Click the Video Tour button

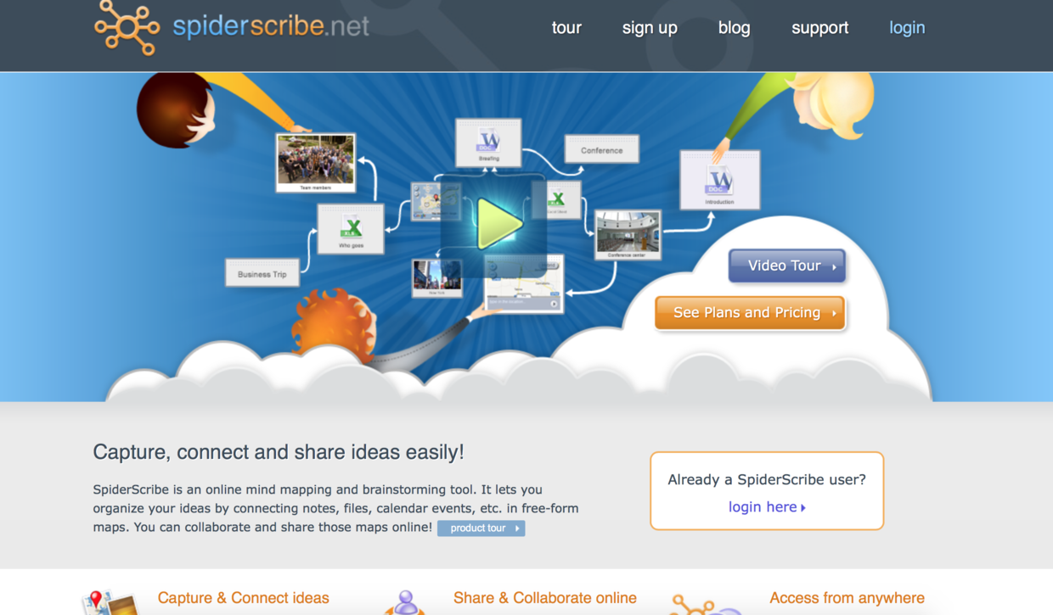coord(787,266)
